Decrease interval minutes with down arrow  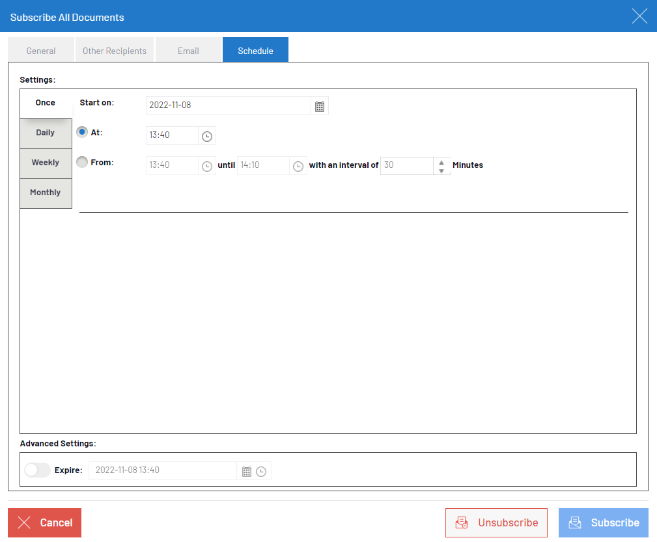pyautogui.click(x=441, y=170)
